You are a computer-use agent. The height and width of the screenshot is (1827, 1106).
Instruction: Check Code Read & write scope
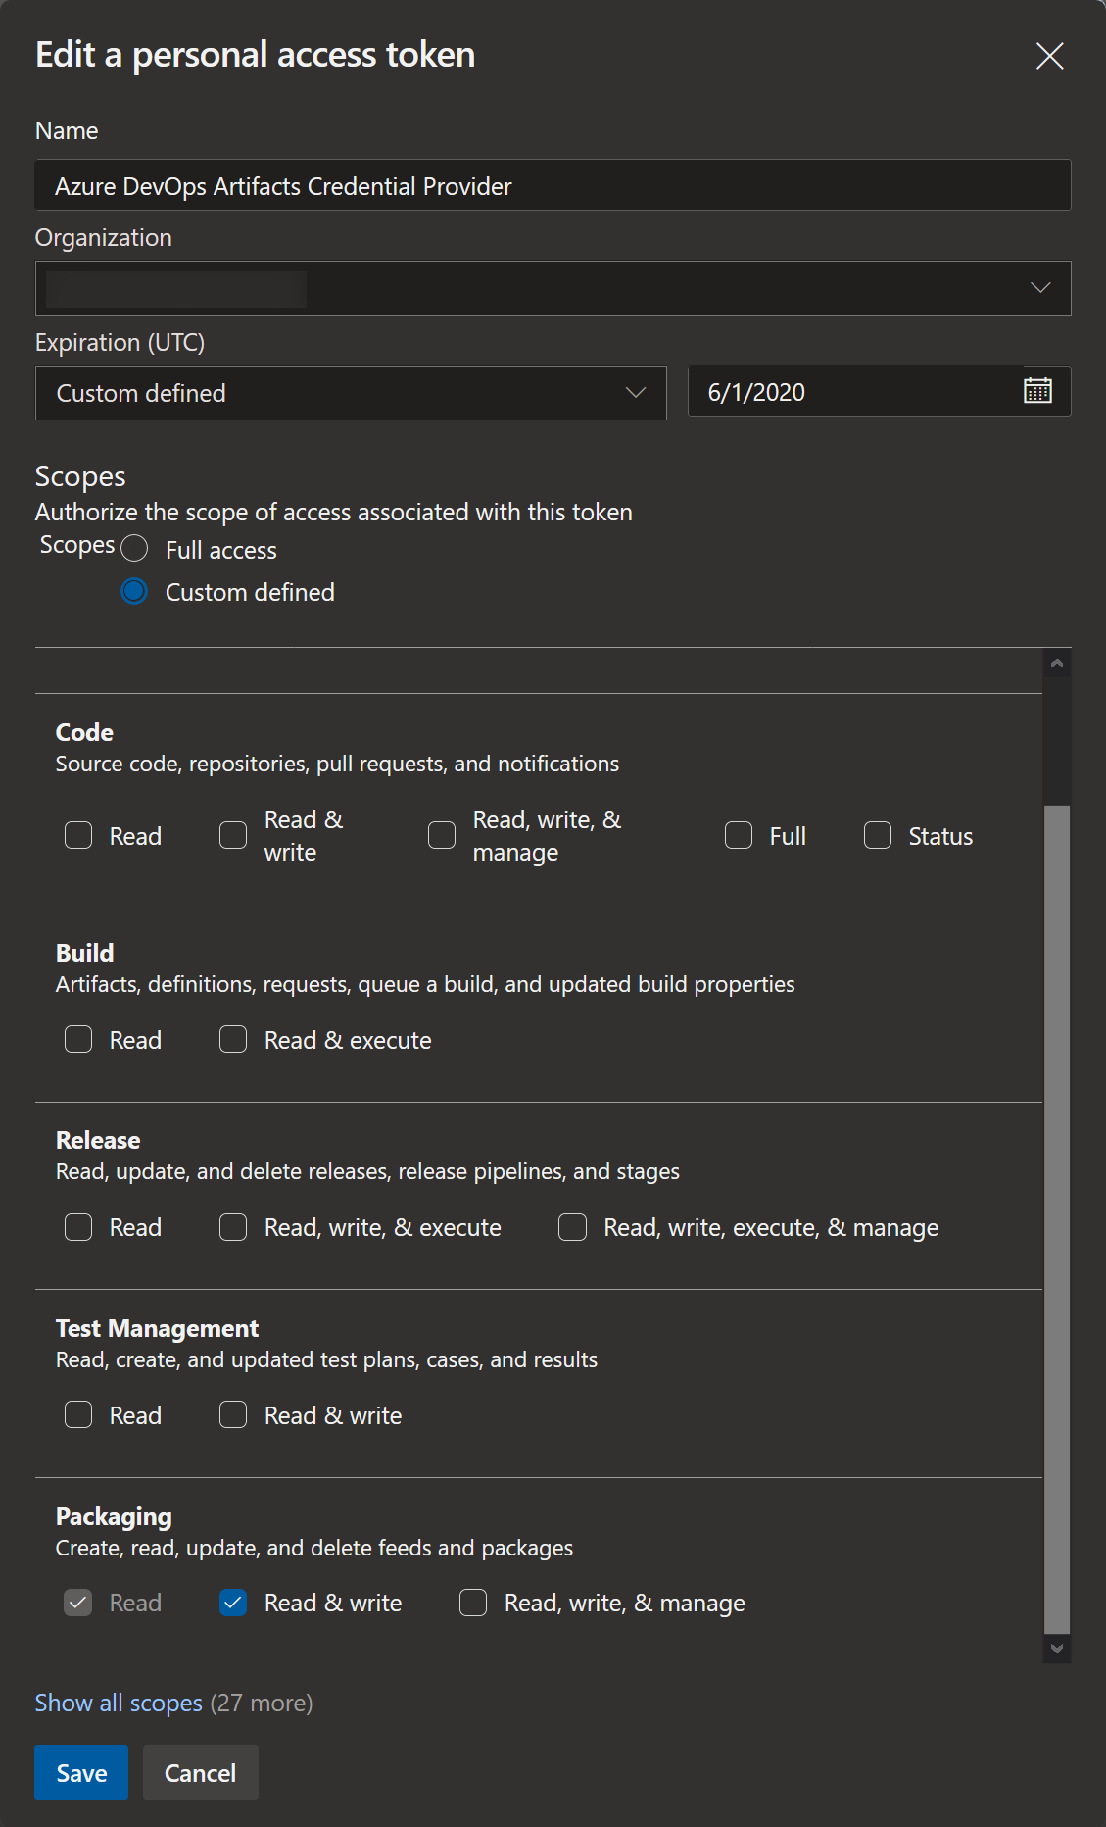click(233, 835)
